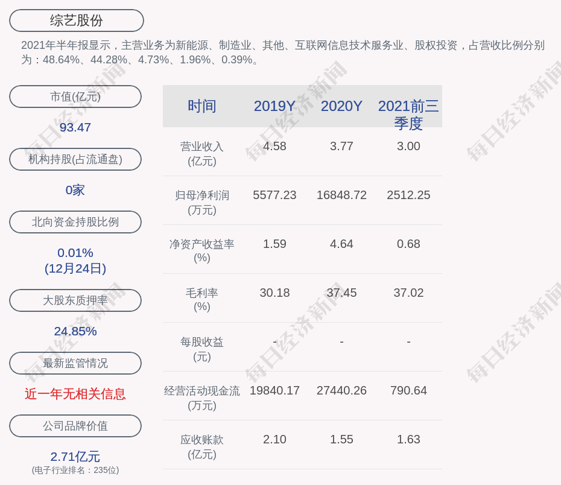Click the 16848.72 net profit value
This screenshot has width=561, height=485.
point(341,195)
